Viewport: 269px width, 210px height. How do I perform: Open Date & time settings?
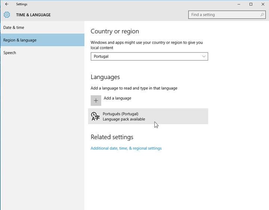tap(42, 27)
